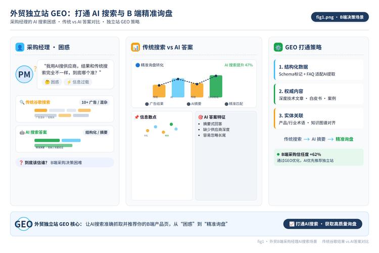Click the green gear icon beside GEO 打通策略
379x253 pixels.
(x=278, y=47)
